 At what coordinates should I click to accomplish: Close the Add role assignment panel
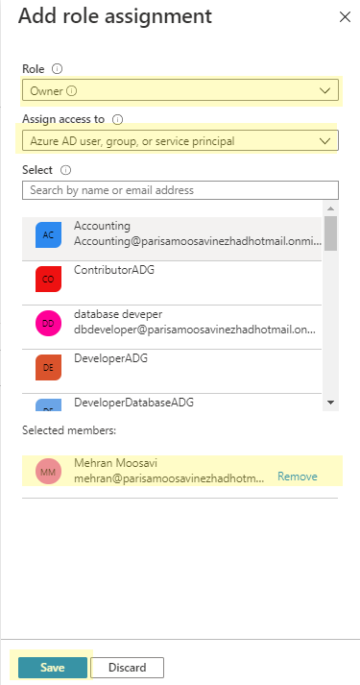(x=345, y=17)
